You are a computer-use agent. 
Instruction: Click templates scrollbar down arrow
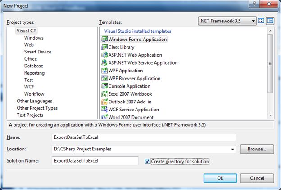point(270,115)
